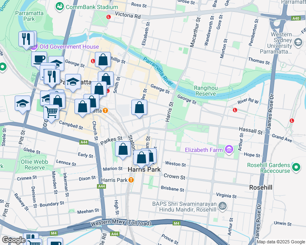This screenshot has height=245, width=306.
Task: Click light rail stop icon near River Rd W
Action: click(235, 110)
